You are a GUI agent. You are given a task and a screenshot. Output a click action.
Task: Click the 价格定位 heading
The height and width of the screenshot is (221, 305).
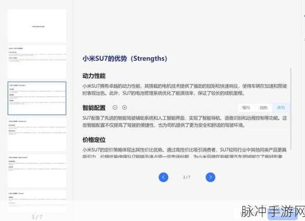tap(94, 140)
